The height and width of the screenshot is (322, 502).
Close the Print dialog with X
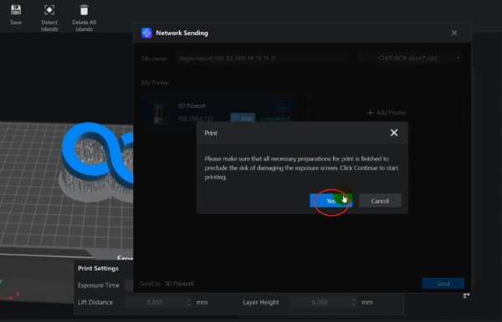(x=394, y=132)
